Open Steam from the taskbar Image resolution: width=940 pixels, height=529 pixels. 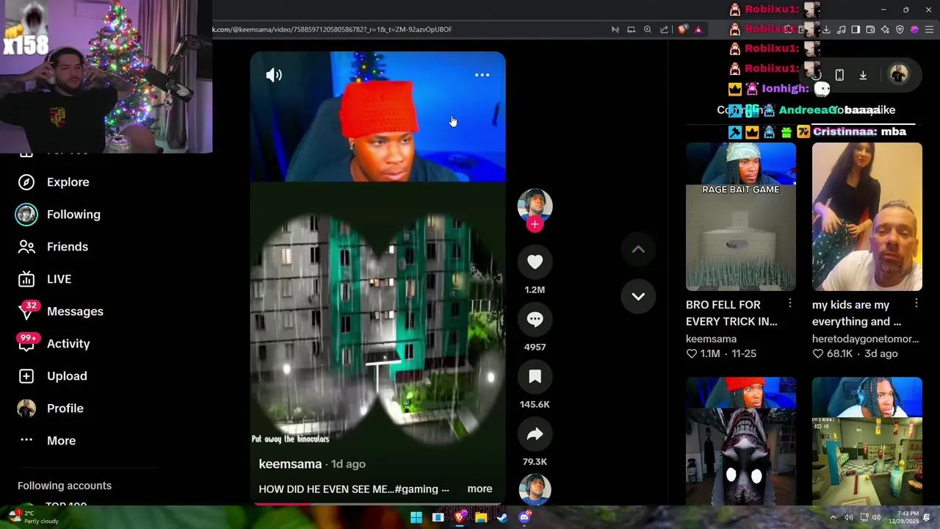pos(502,517)
